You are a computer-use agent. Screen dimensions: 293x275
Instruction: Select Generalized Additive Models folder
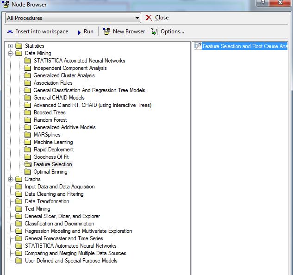coord(64,127)
